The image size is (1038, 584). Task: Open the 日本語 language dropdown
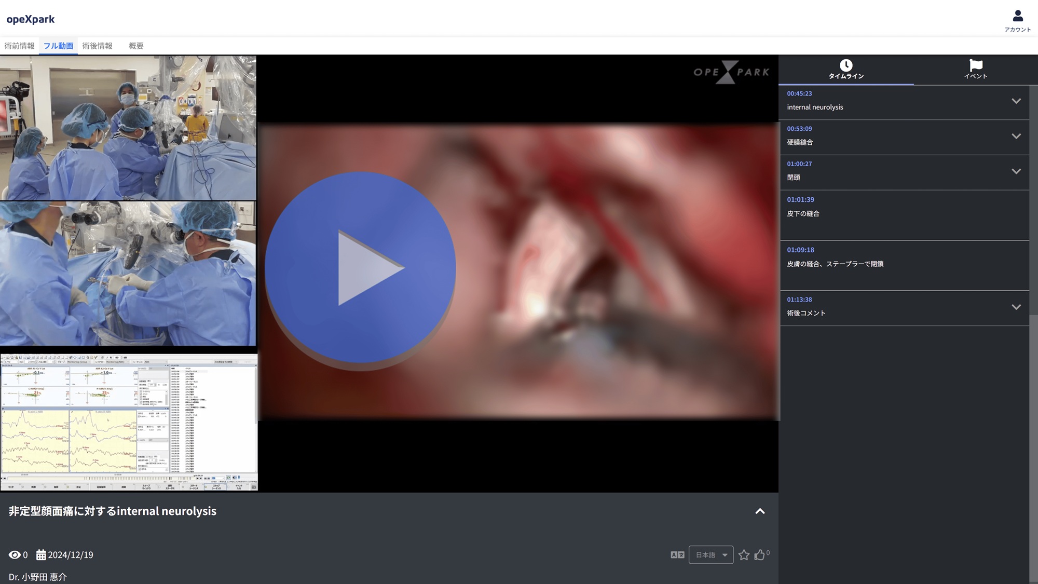tap(711, 555)
